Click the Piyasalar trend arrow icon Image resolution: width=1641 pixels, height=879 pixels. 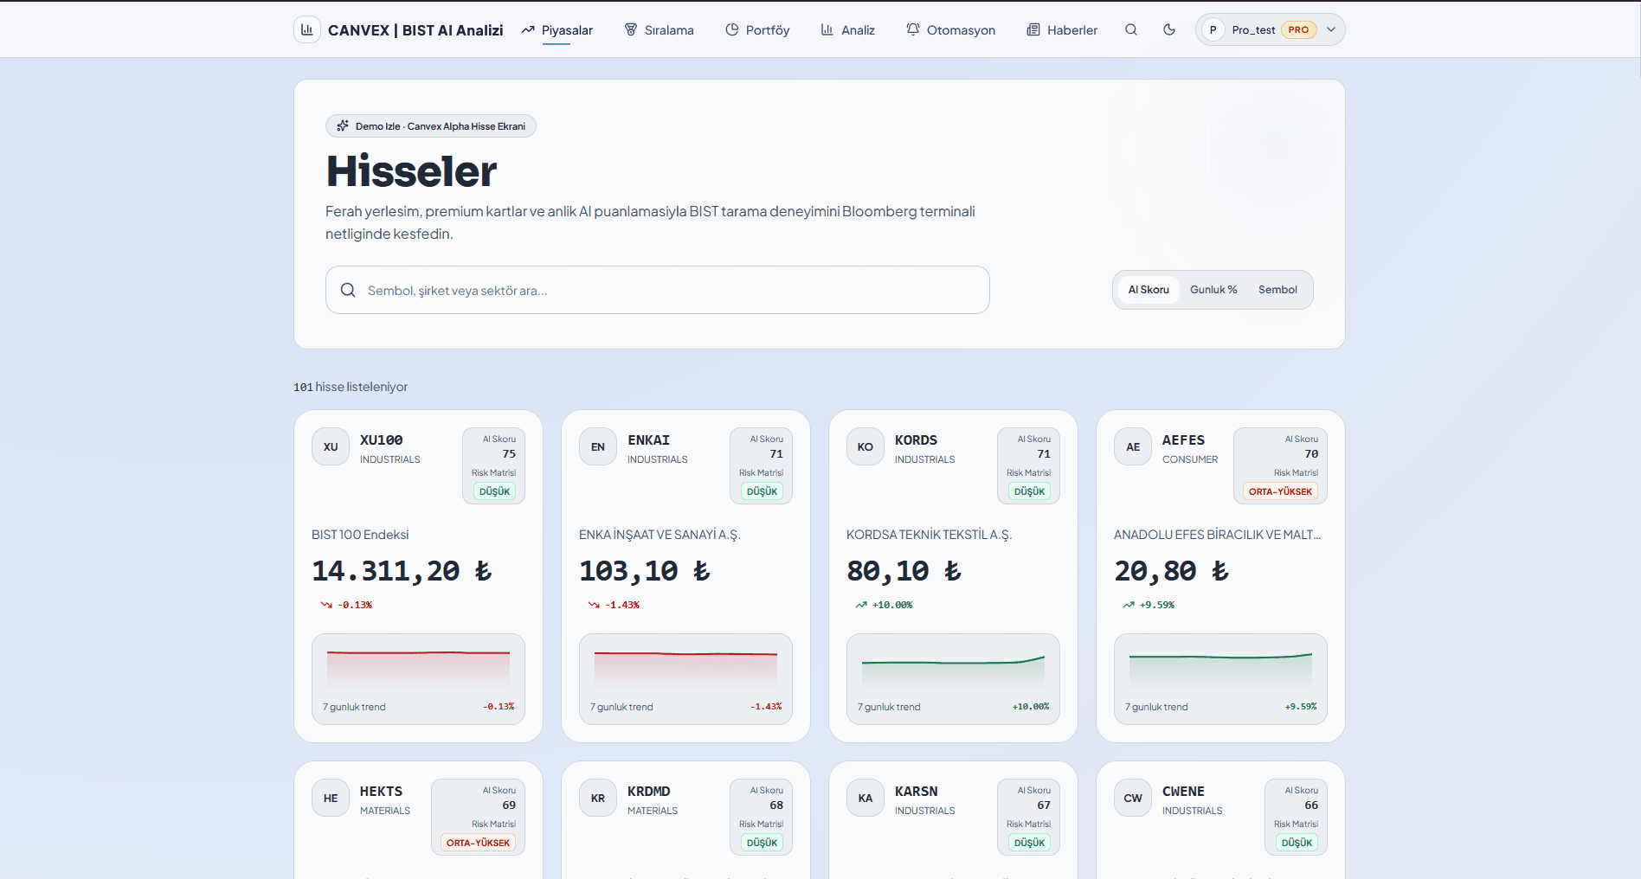coord(528,30)
